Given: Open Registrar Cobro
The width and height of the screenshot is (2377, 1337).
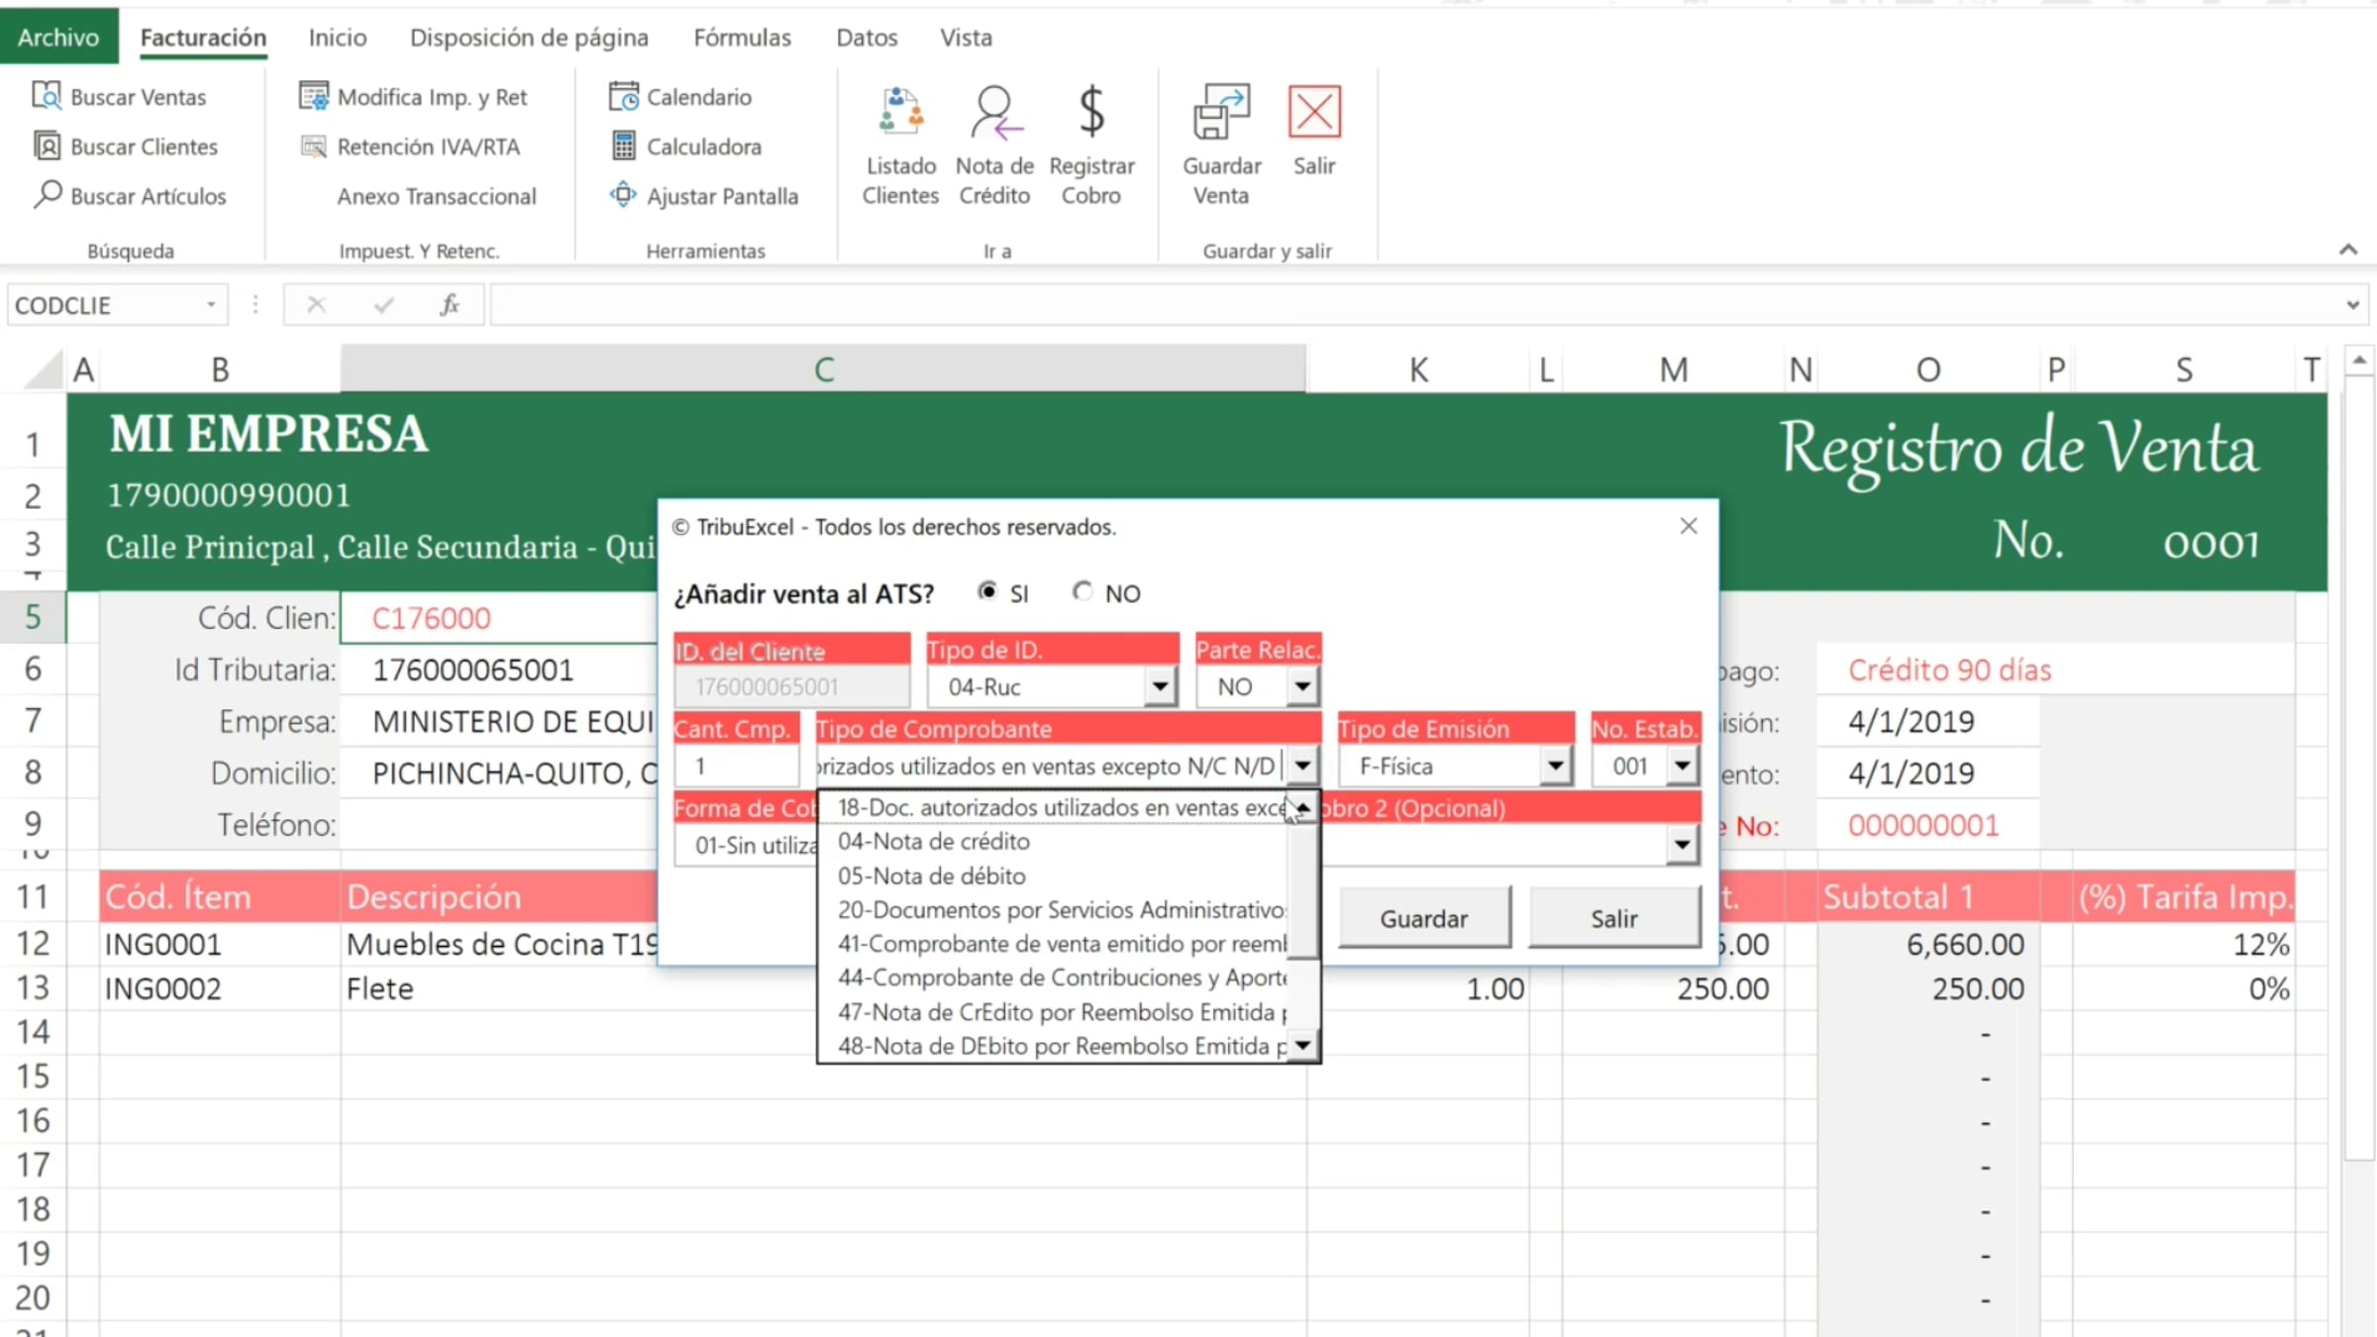Looking at the screenshot, I should tap(1091, 146).
